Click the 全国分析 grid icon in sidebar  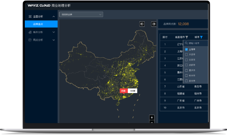pyautogui.click(x=30, y=16)
